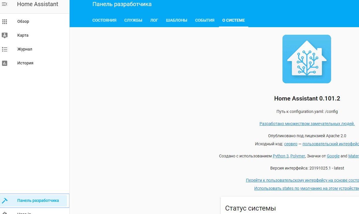359x214 pixels.
Task: Click the Статус системы heading
Action: (x=250, y=208)
